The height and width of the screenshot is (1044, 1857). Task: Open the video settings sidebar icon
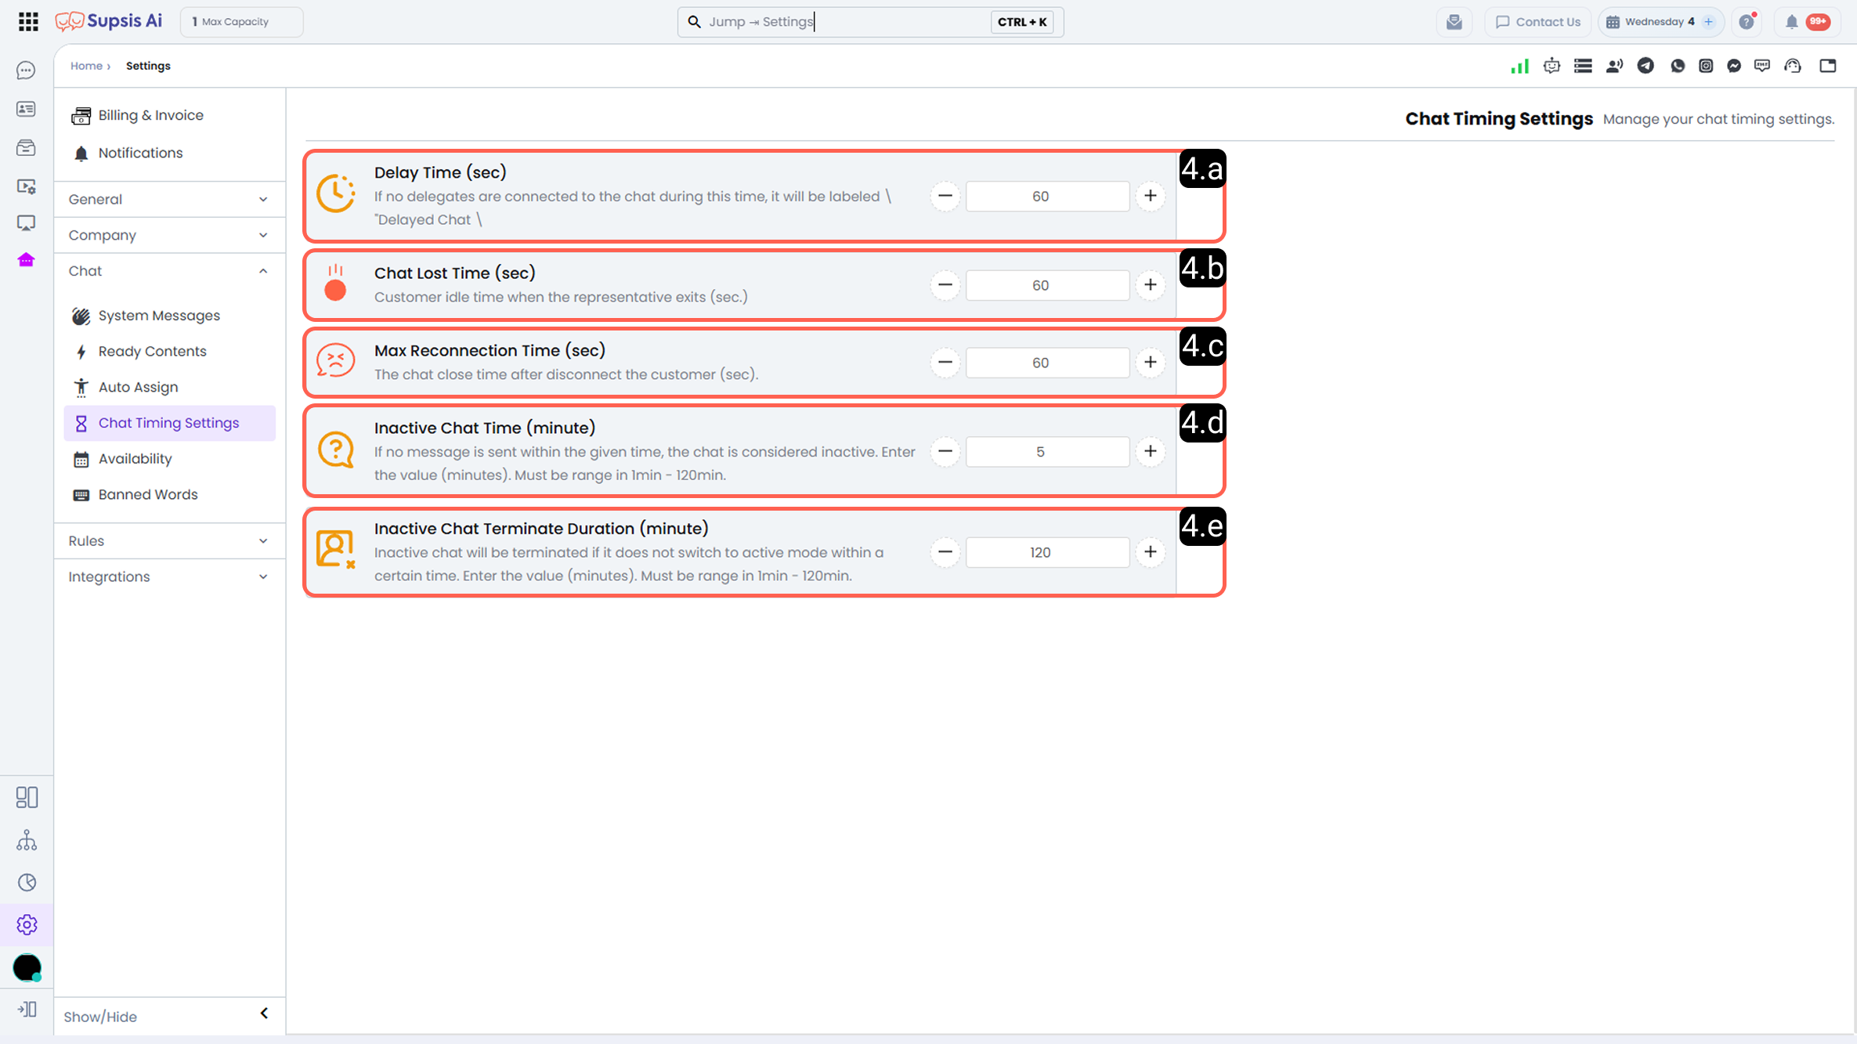26,186
